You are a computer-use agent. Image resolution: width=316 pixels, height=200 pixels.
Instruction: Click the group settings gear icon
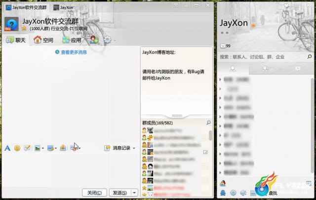[108, 40]
